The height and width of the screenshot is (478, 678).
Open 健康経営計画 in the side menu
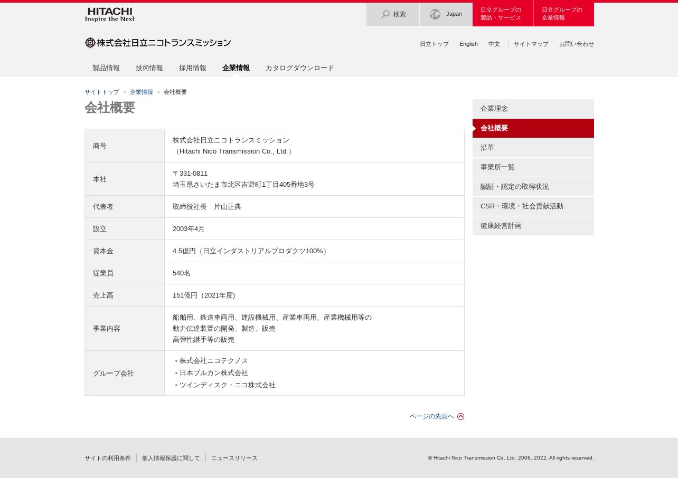point(533,226)
